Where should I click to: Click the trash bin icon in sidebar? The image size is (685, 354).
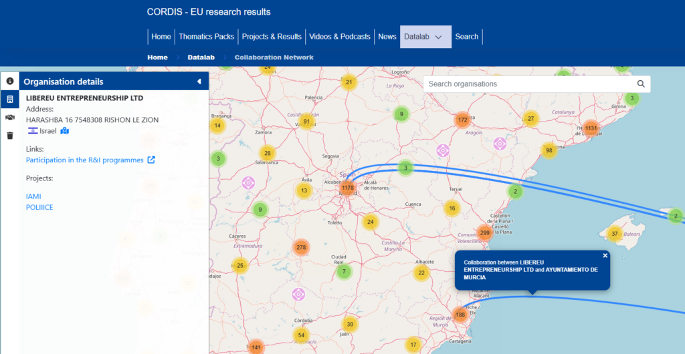(x=9, y=136)
